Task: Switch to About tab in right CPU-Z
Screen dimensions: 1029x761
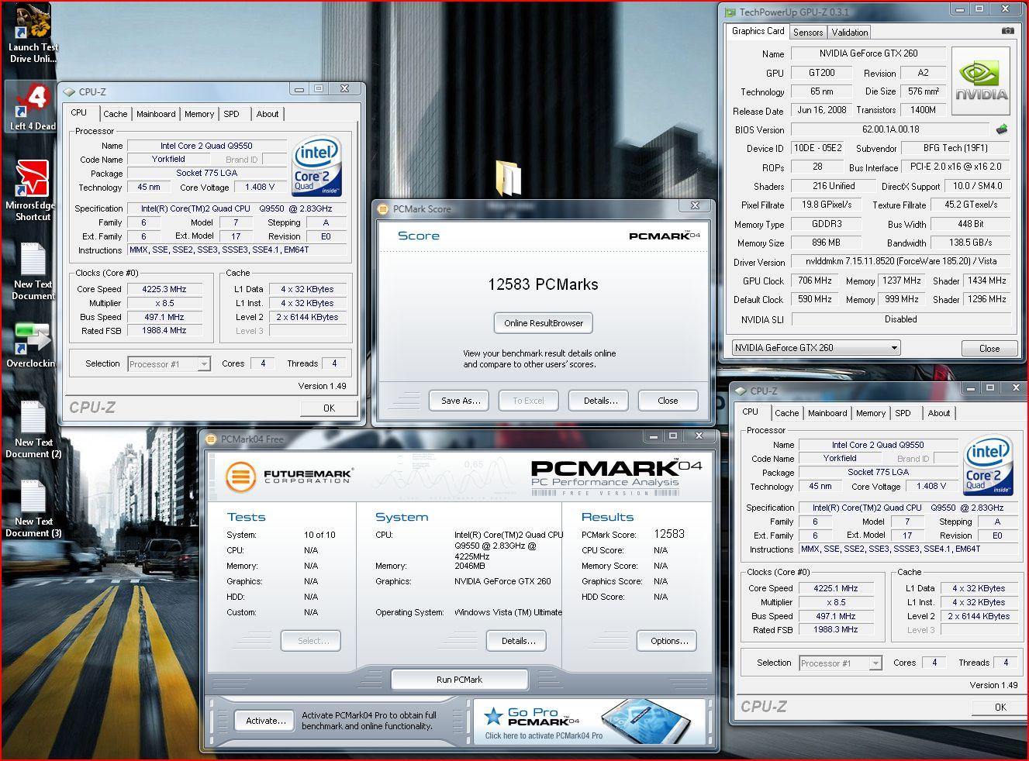Action: tap(939, 413)
